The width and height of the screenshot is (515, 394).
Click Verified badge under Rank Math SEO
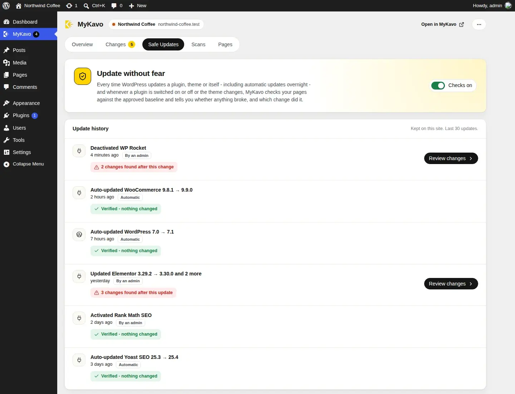[x=126, y=334]
